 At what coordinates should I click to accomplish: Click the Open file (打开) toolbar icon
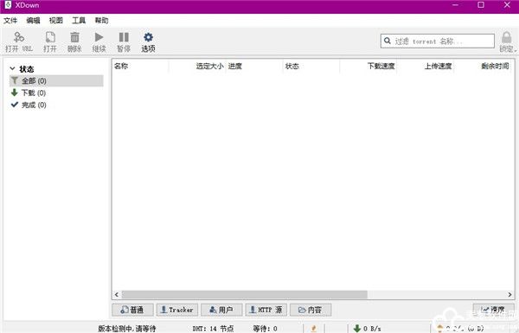pos(50,37)
